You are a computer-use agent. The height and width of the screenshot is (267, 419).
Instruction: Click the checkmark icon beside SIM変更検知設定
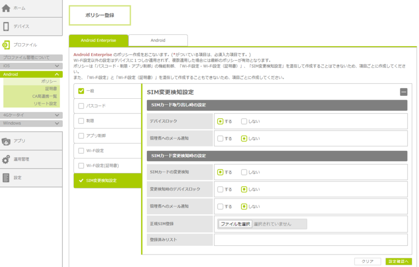pos(81,181)
